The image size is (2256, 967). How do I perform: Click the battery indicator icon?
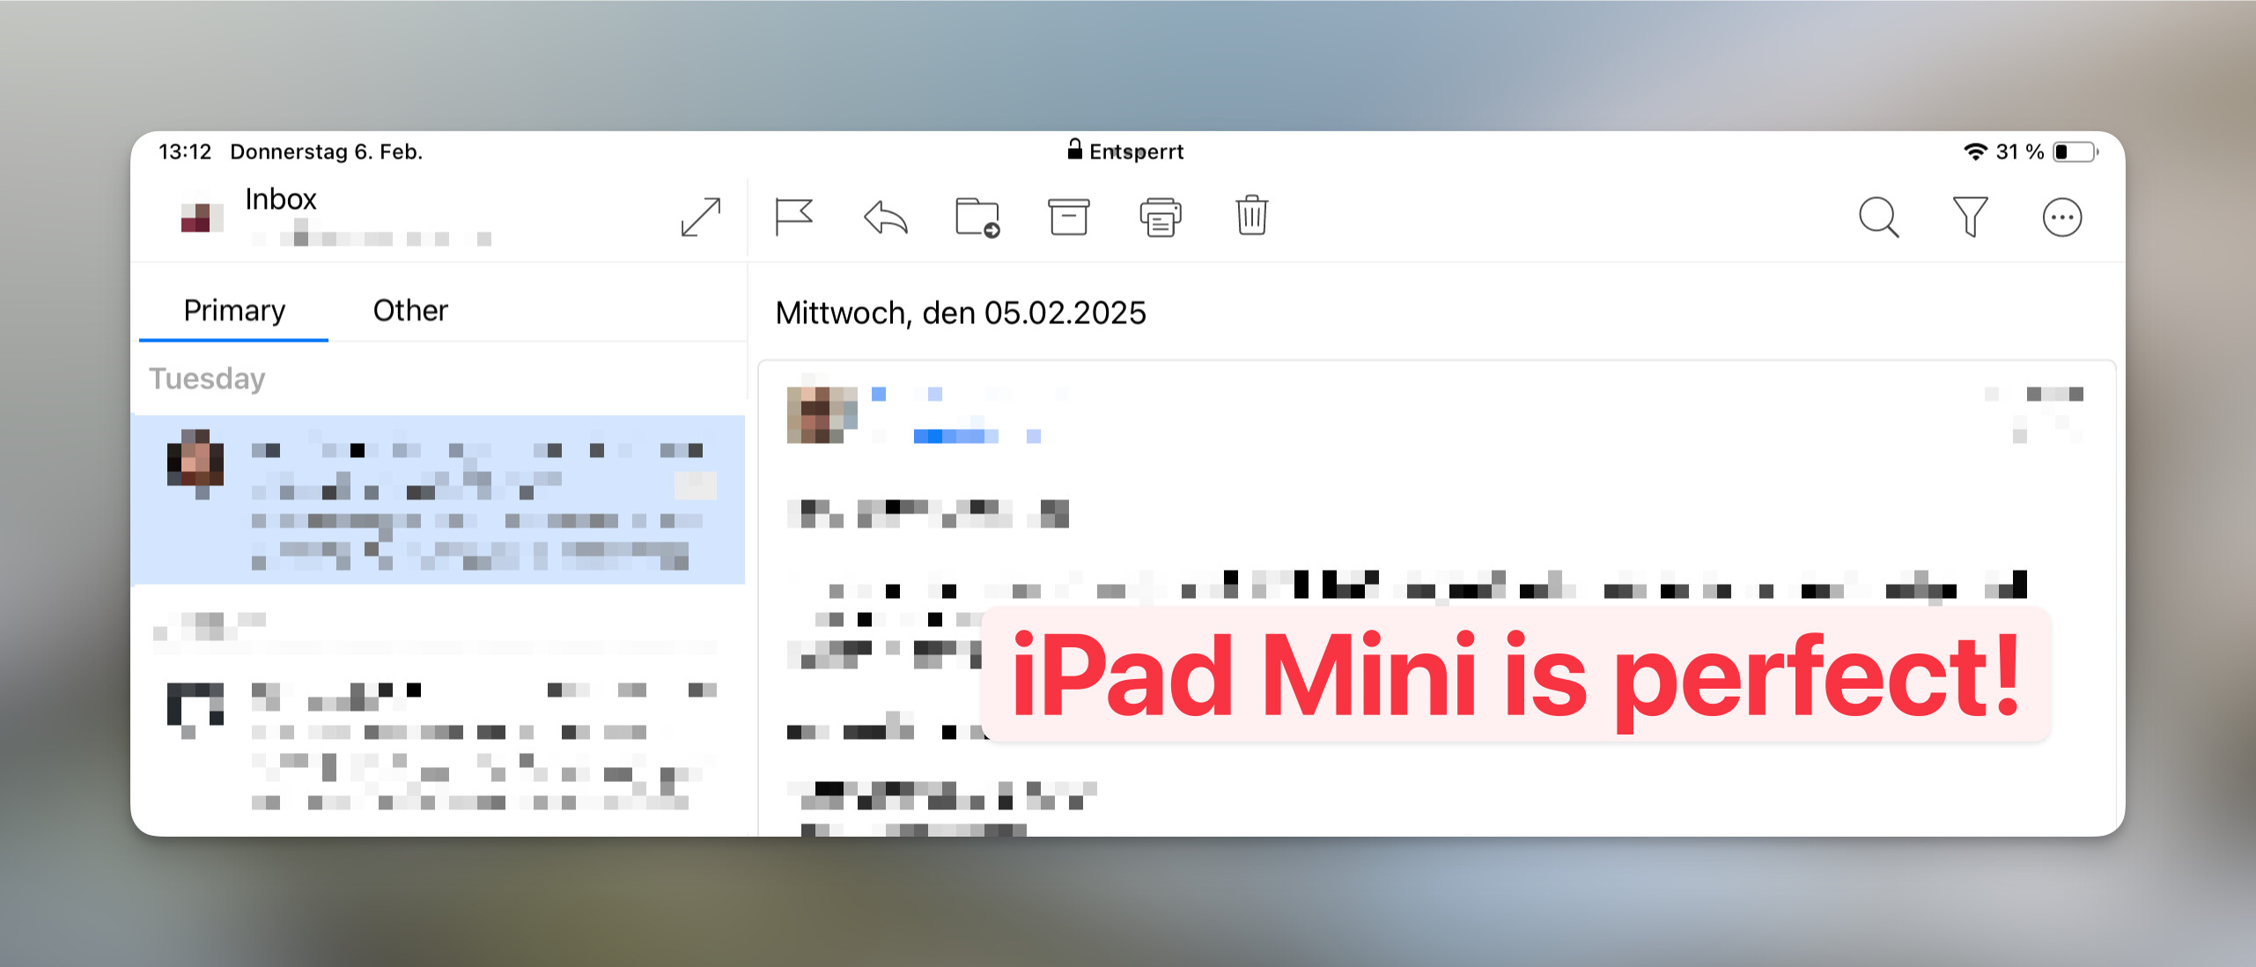pyautogui.click(x=2075, y=151)
